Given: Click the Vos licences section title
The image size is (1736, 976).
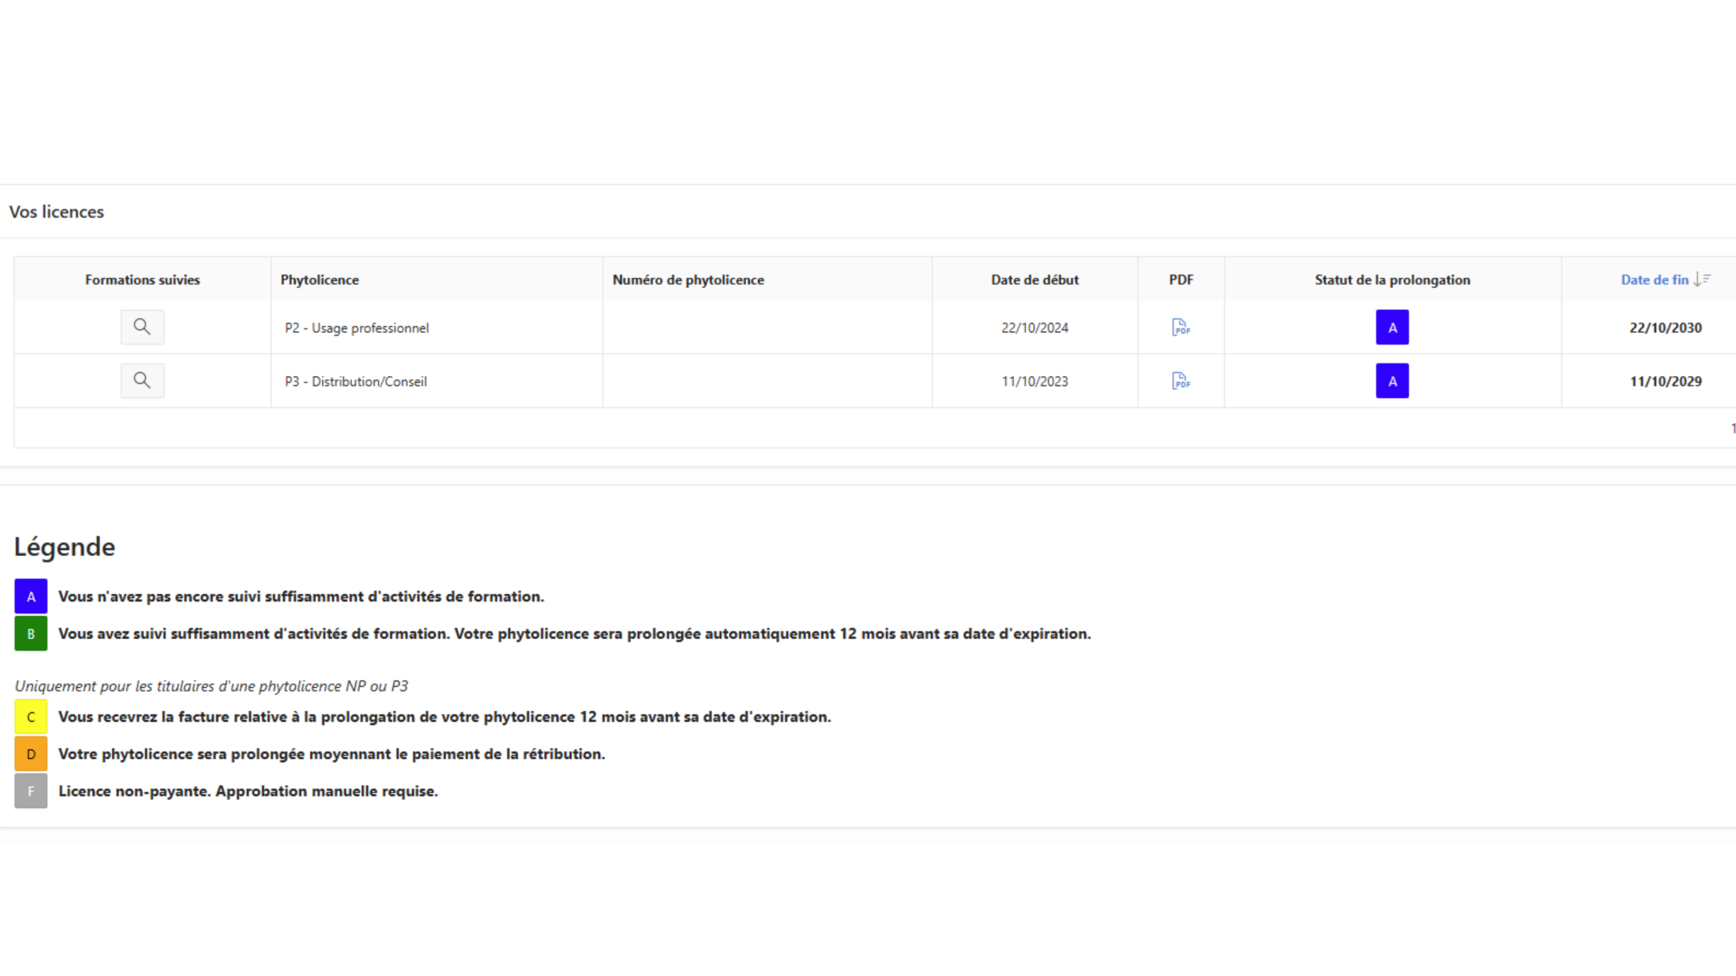Looking at the screenshot, I should 57,212.
